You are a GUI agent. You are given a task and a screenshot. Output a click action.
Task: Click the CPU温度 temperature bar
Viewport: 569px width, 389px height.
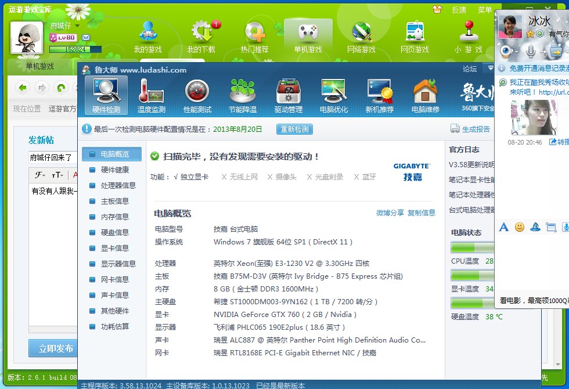click(x=473, y=247)
